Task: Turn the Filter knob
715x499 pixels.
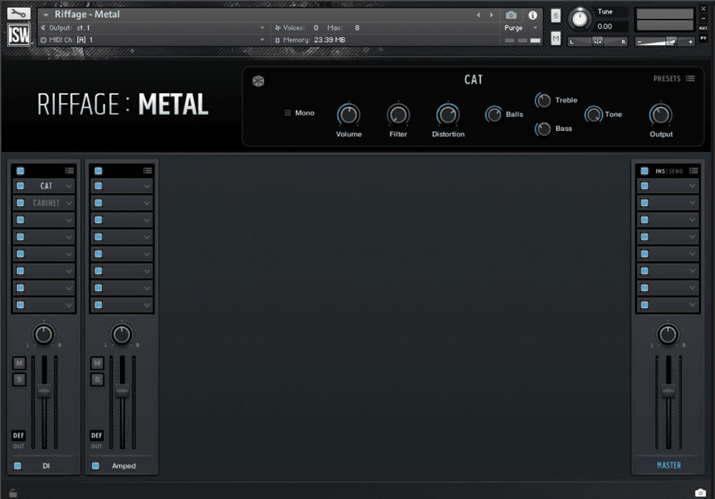Action: 398,114
